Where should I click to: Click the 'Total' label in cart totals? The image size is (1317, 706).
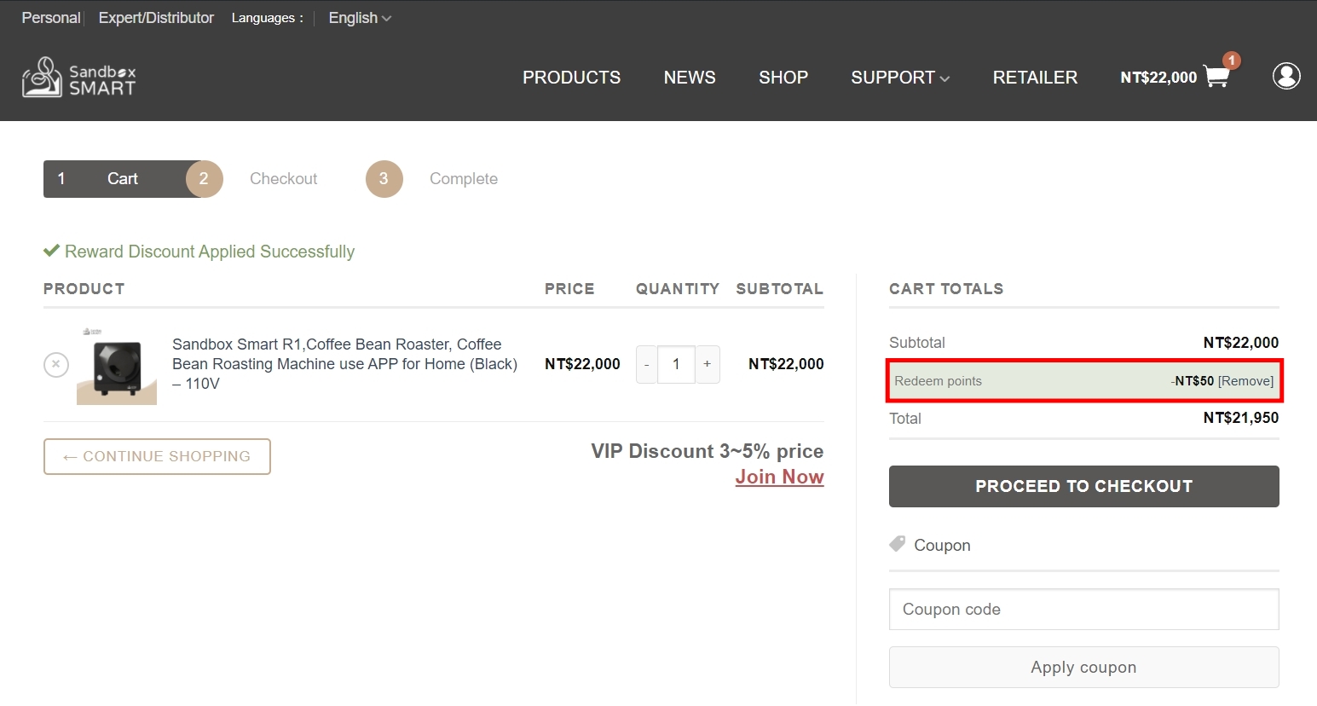(905, 419)
